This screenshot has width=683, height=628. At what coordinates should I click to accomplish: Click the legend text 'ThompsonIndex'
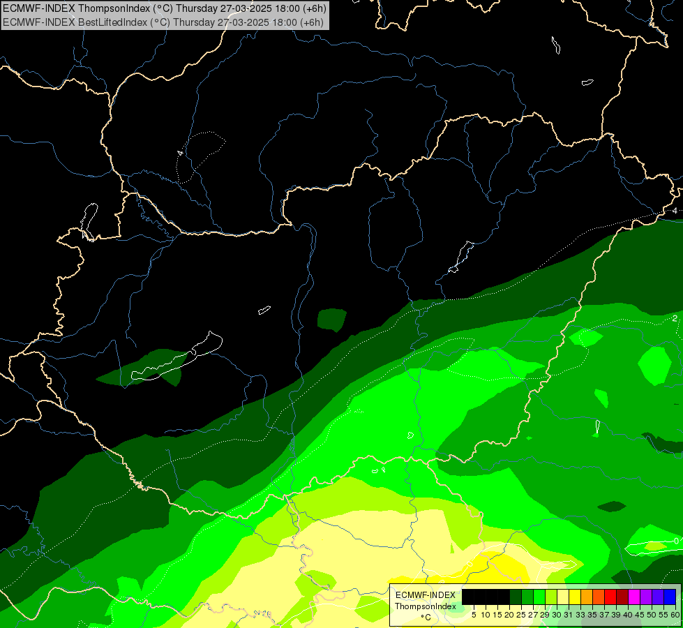426,606
